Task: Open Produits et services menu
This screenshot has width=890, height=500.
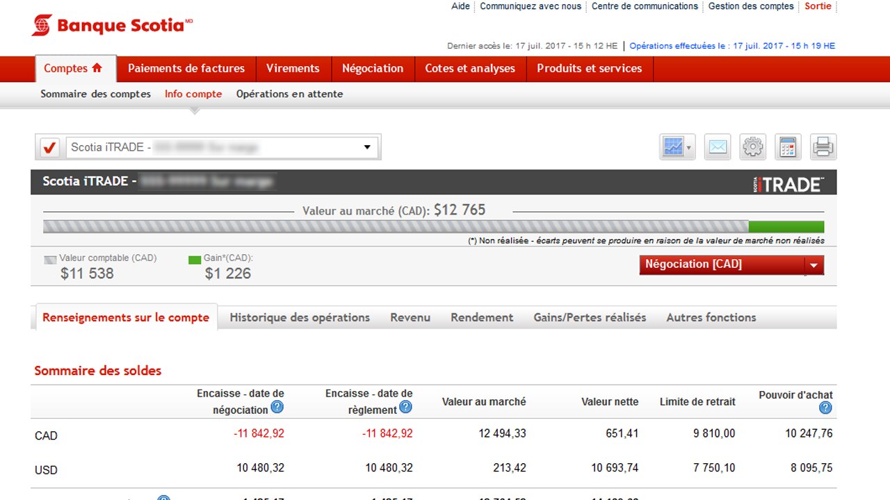Action: [590, 68]
